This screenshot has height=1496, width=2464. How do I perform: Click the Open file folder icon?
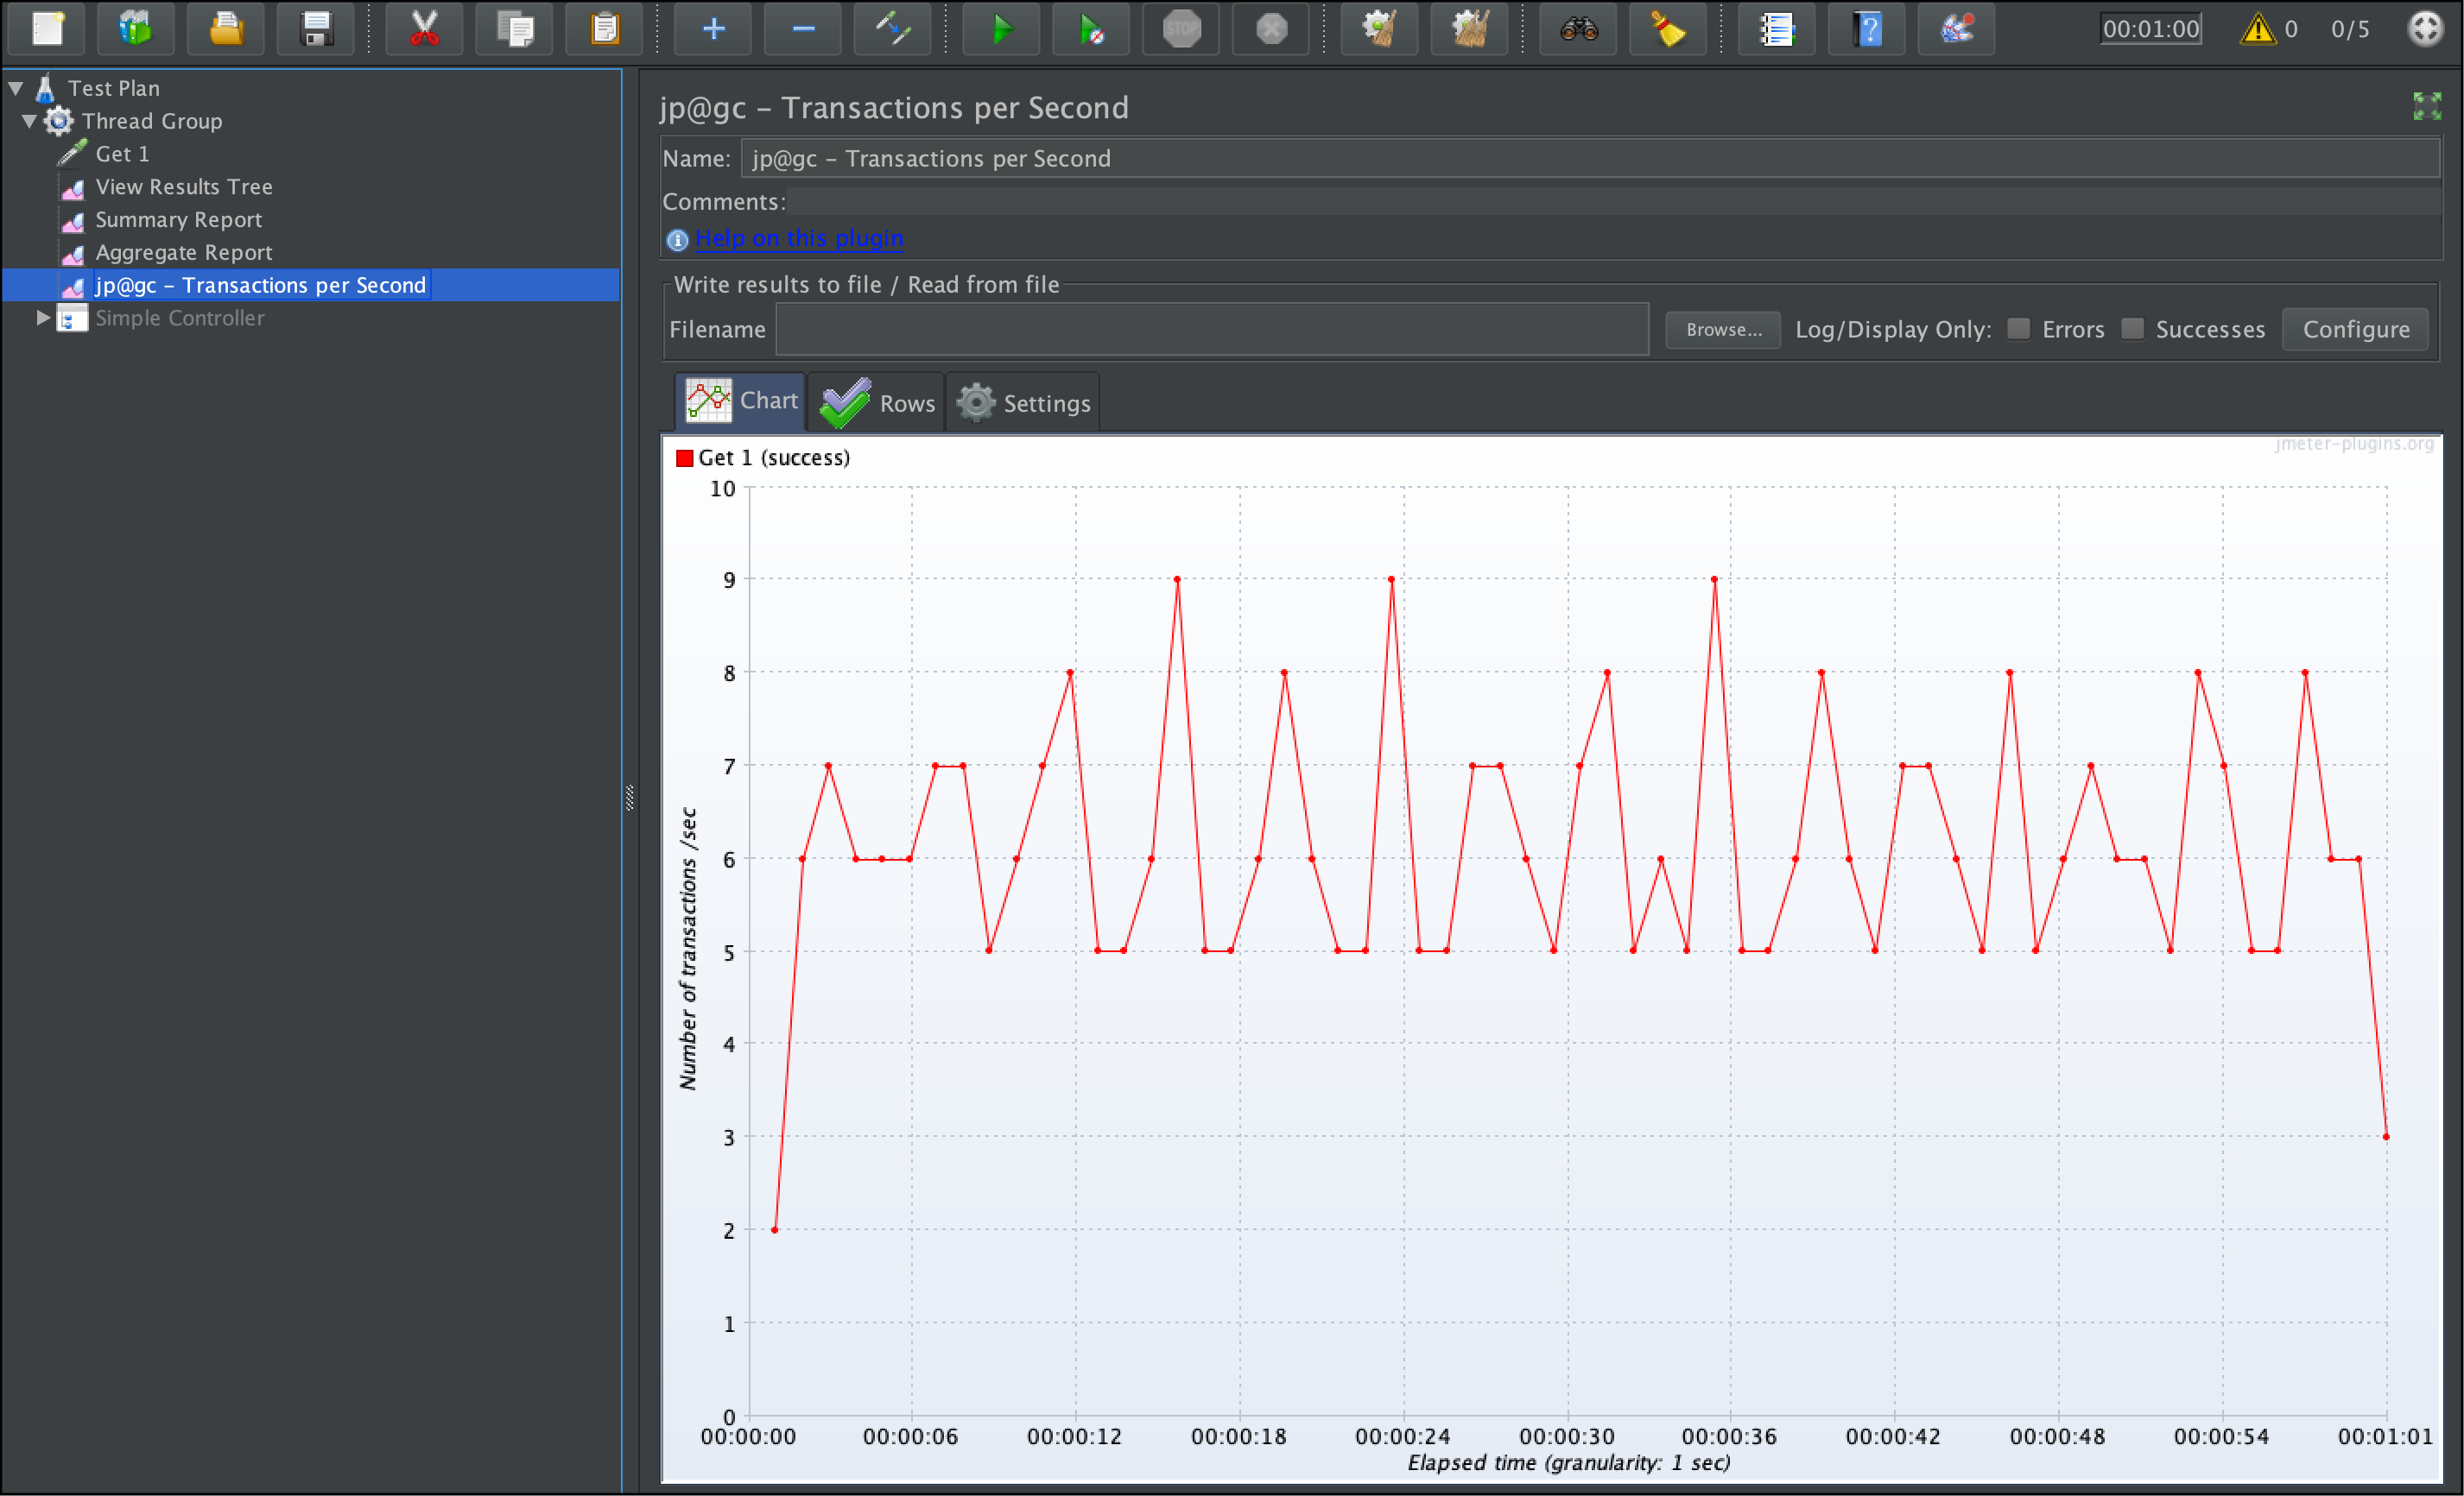tap(226, 29)
